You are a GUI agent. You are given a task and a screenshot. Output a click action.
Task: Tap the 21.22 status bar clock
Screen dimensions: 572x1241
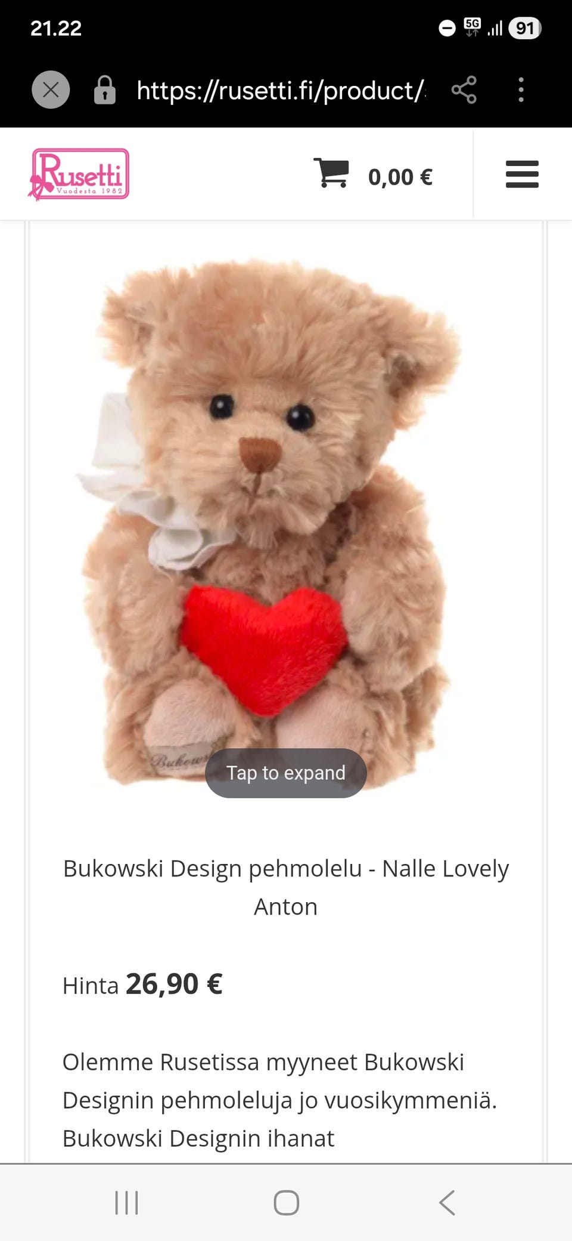pos(56,28)
